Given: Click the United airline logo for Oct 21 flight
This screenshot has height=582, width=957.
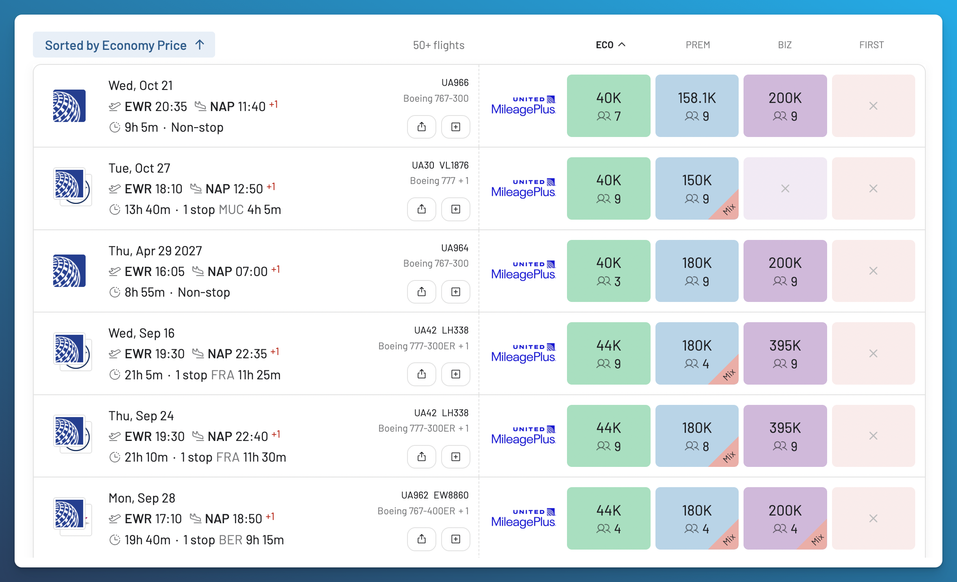Looking at the screenshot, I should click(x=69, y=106).
